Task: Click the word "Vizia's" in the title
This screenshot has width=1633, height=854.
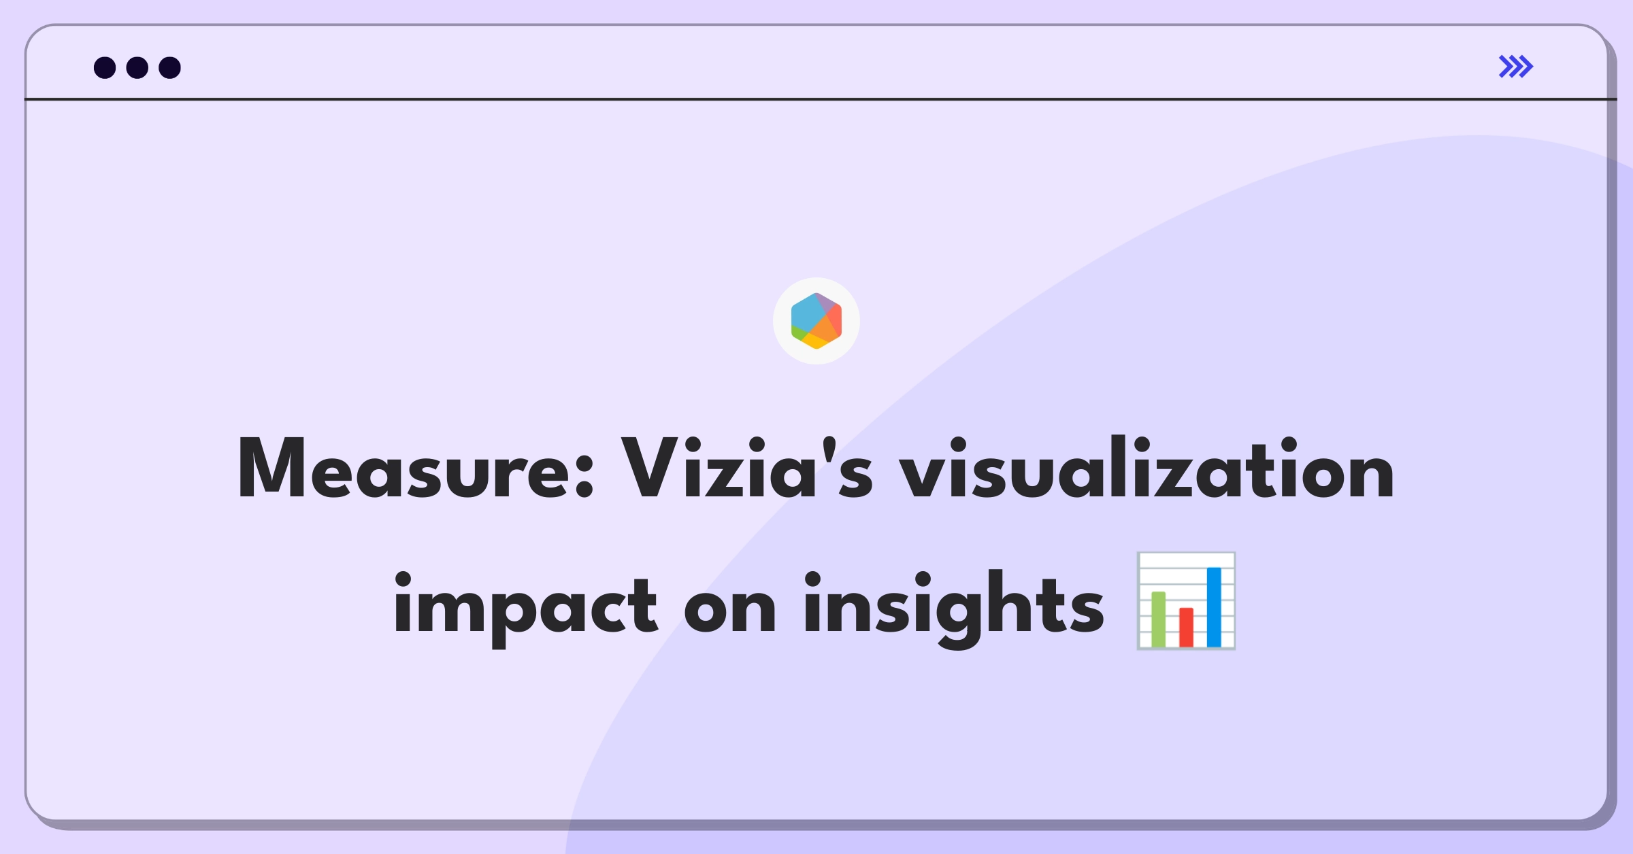Action: coord(746,469)
